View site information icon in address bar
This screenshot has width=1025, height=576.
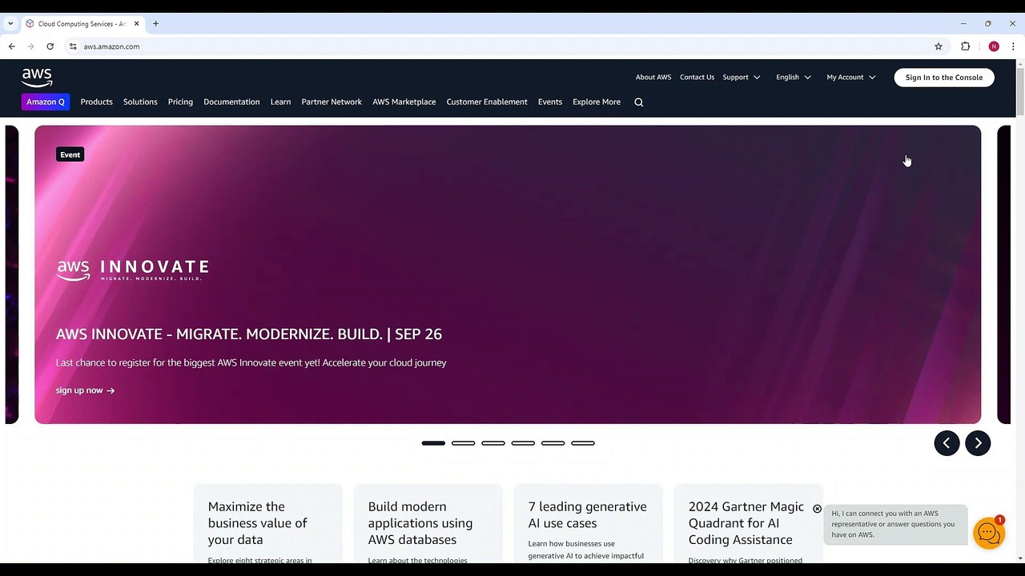(x=73, y=46)
